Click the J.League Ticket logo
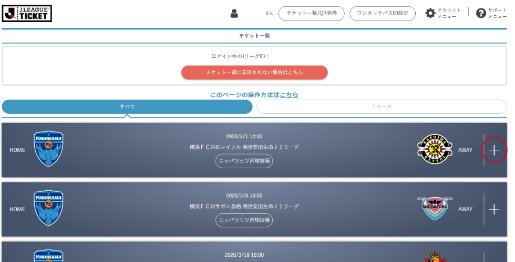The height and width of the screenshot is (262, 515). click(x=27, y=13)
